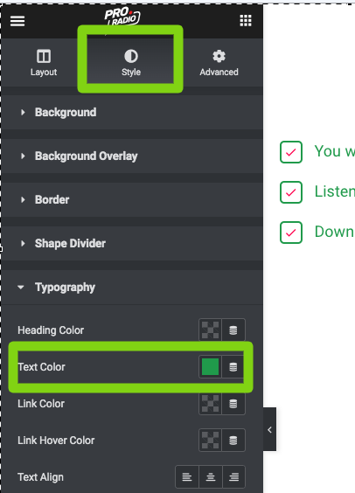355x493 pixels.
Task: Set text alignment to center
Action: pos(211,477)
